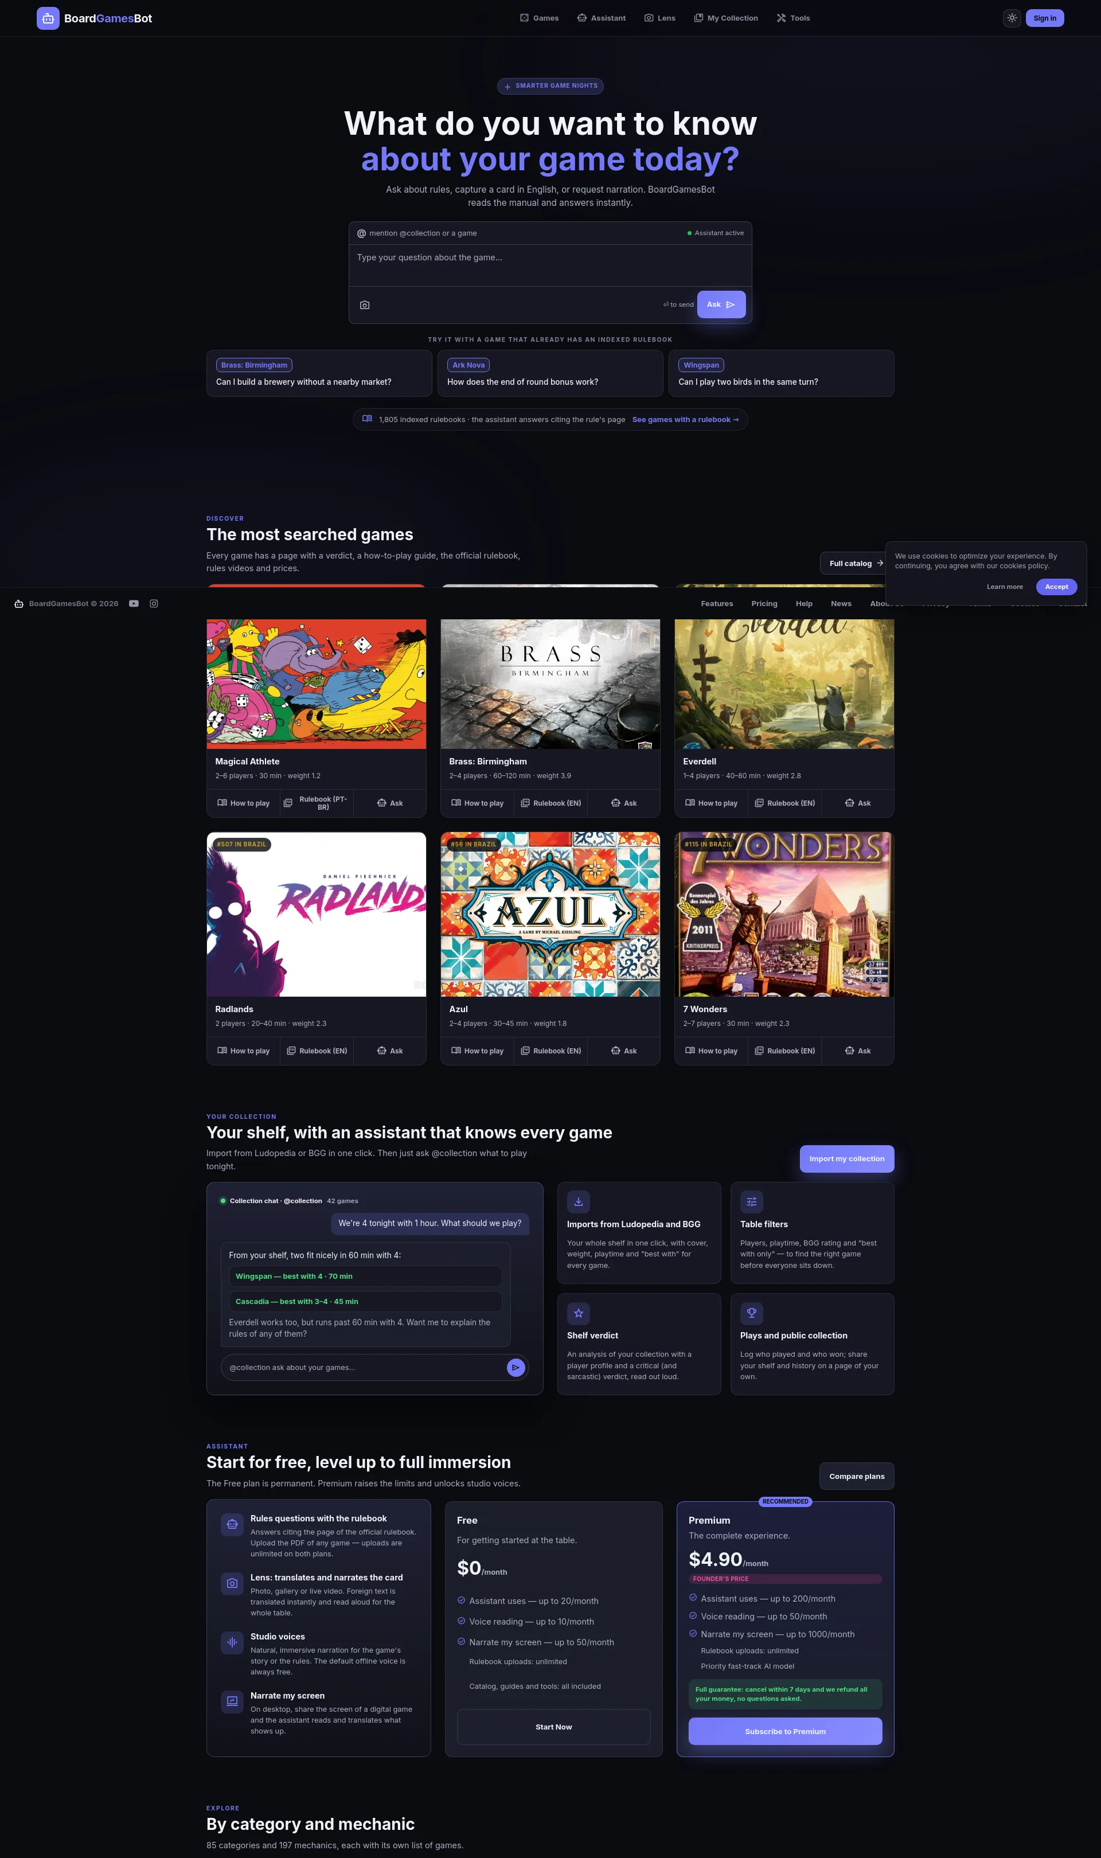Select My Collection in the navigation bar
1101x1858 pixels.
point(725,18)
